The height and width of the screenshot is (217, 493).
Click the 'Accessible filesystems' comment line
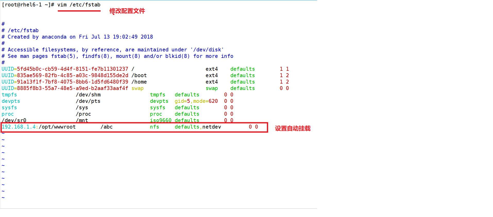113,50
